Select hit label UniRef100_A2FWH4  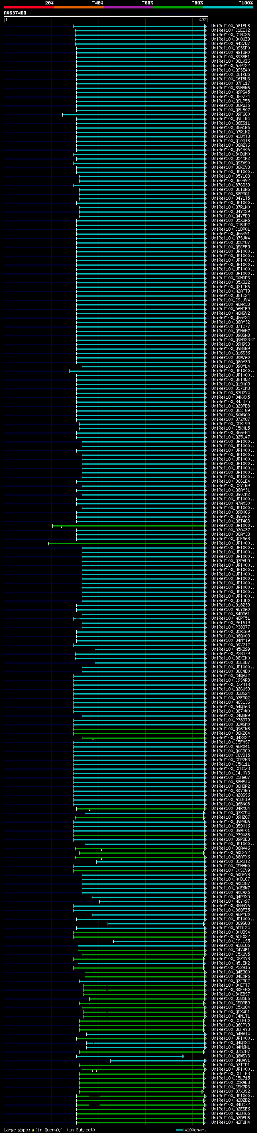pos(230,1123)
